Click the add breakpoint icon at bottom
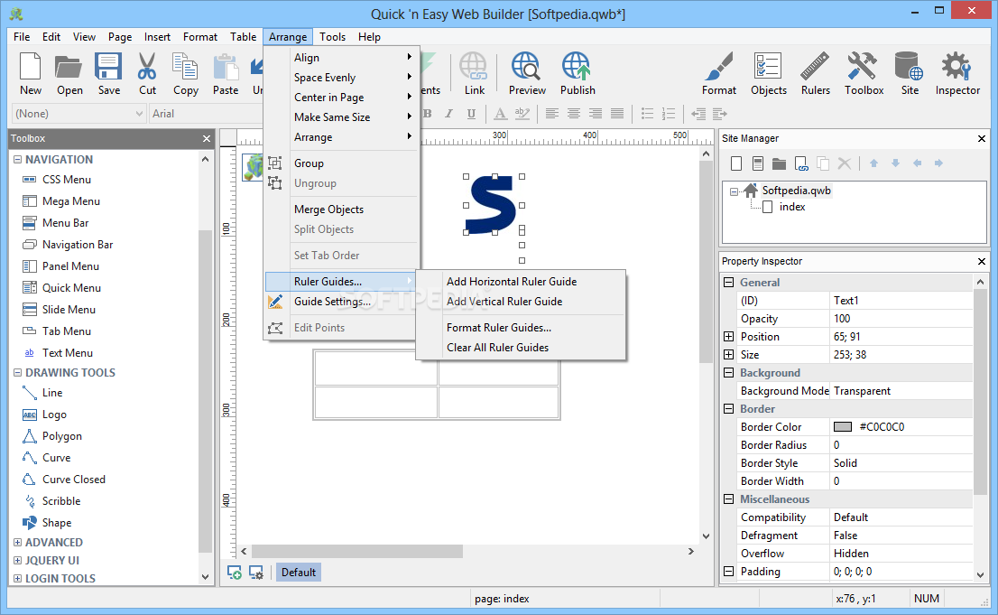 click(x=235, y=573)
